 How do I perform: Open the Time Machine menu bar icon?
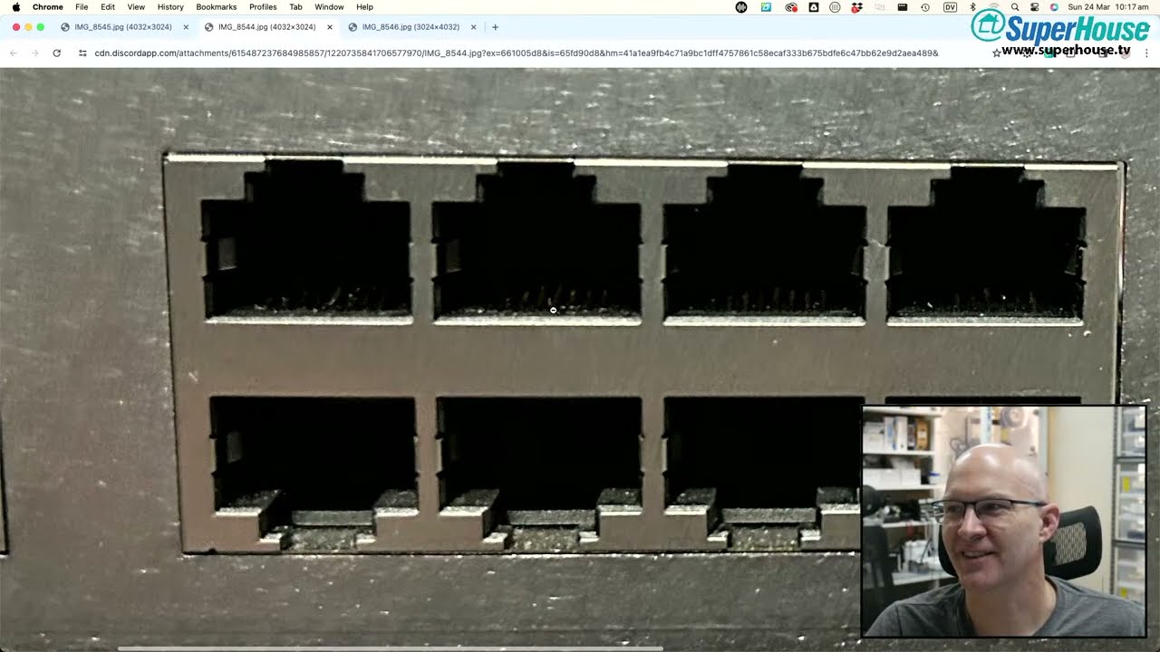tap(924, 7)
